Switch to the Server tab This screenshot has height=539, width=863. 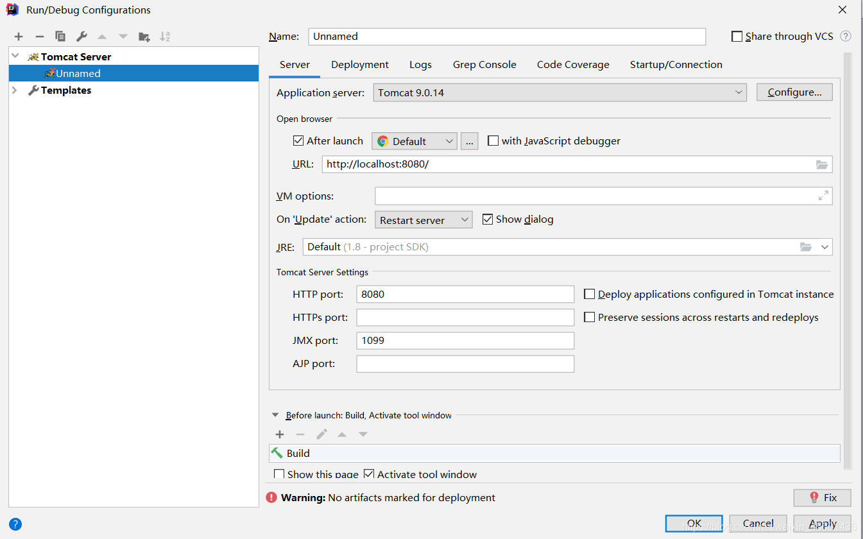295,65
